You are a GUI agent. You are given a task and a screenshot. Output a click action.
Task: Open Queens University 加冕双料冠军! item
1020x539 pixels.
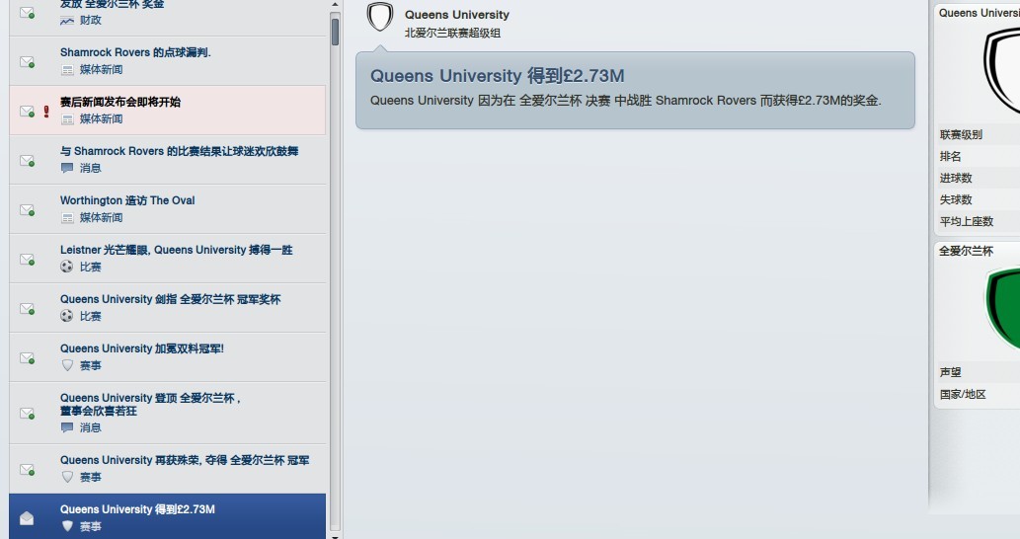(167, 357)
